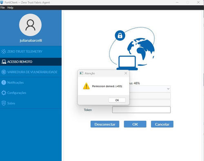This screenshot has width=204, height=161.
Task: Click the Sobre shield icon
Action: pos(4,103)
